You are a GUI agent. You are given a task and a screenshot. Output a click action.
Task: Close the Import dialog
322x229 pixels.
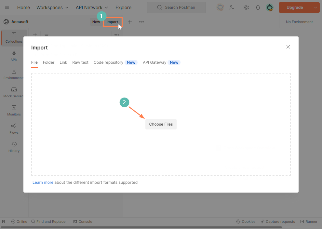point(288,47)
